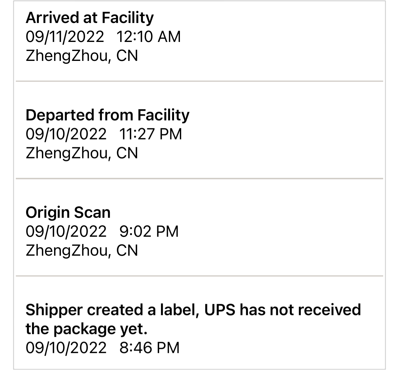
Task: Tap the words "the package yet."
Action: (86, 329)
